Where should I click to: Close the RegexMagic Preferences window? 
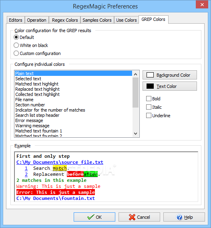202,5
